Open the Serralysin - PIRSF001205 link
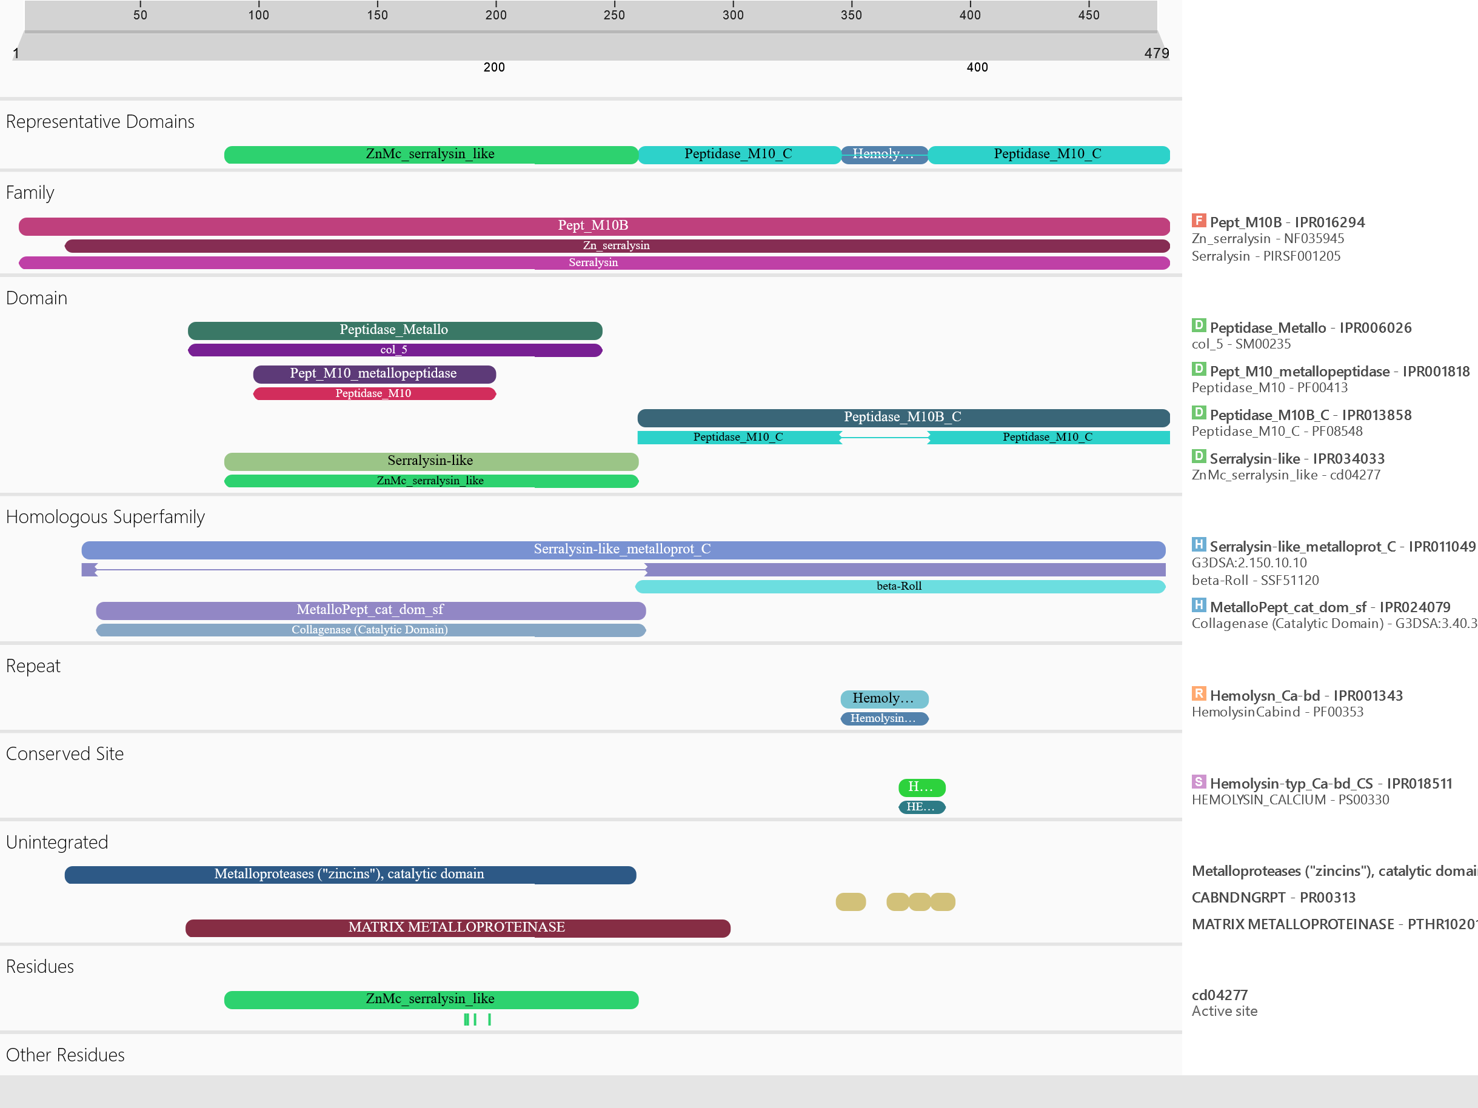The height and width of the screenshot is (1108, 1478). (1266, 256)
